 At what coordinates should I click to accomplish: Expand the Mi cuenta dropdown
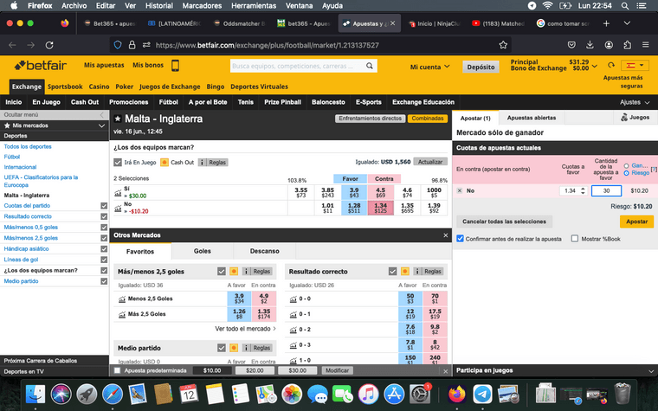(429, 67)
